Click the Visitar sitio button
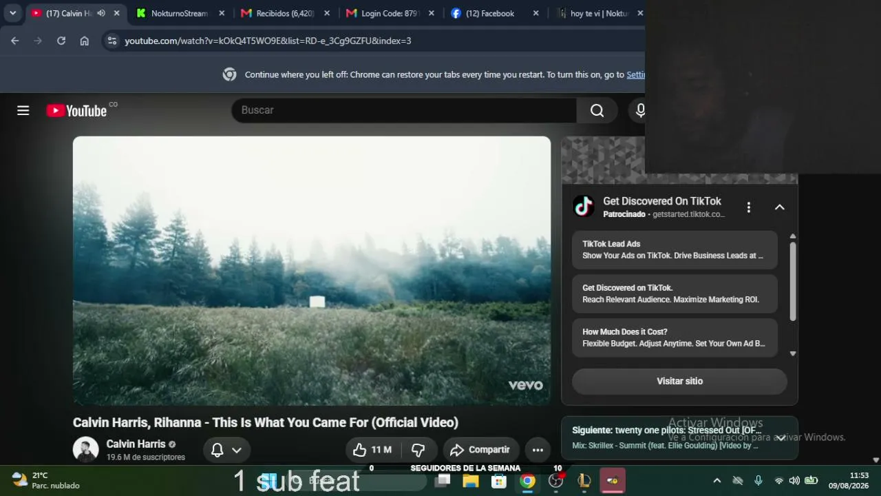The height and width of the screenshot is (496, 881). click(679, 381)
